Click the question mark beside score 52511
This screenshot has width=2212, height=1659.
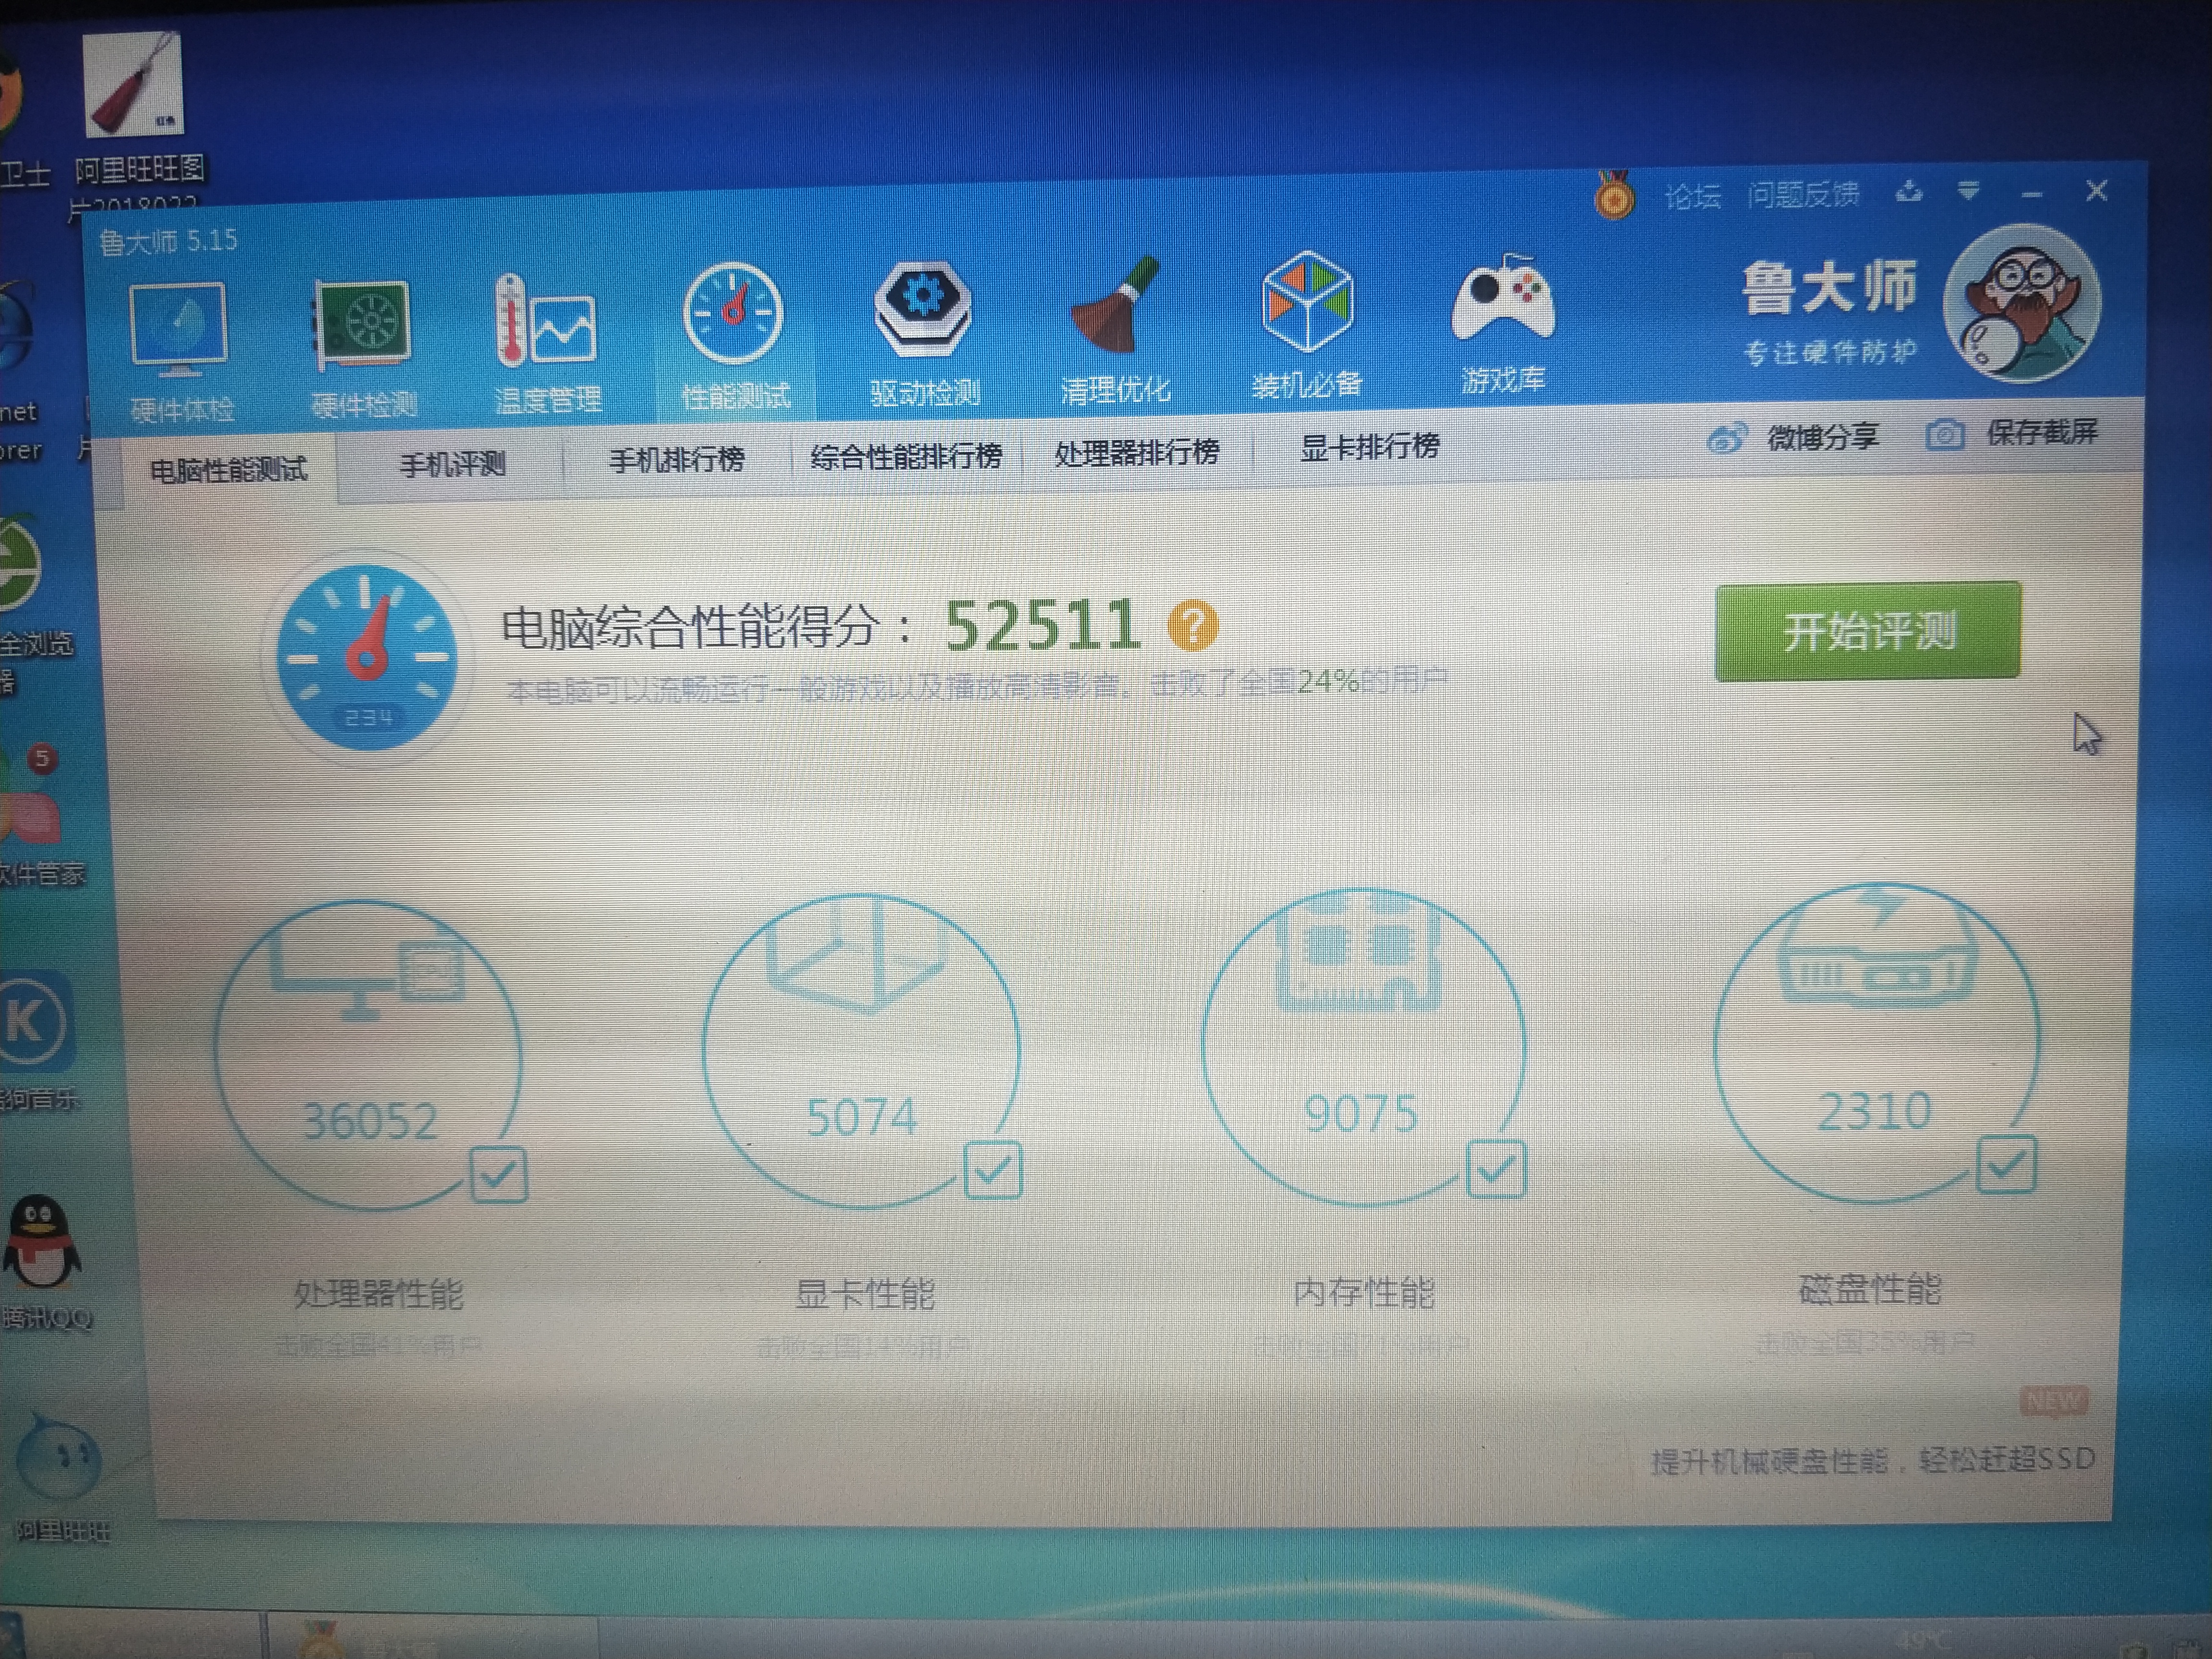[x=1193, y=626]
